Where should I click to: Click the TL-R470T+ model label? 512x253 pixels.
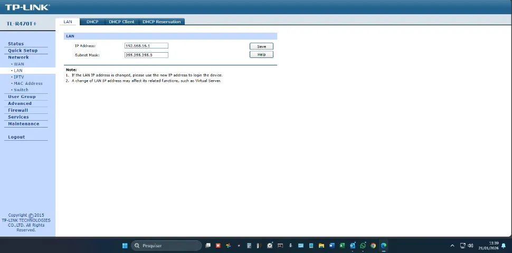tap(22, 24)
